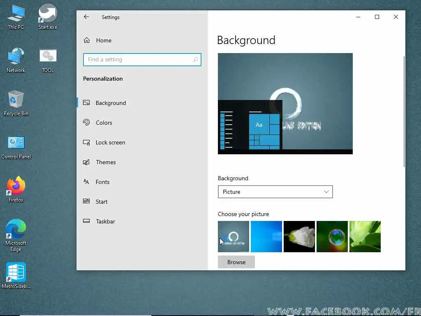This screenshot has height=316, width=421.
Task: Select the TOOL desktop icon
Action: coord(48,60)
